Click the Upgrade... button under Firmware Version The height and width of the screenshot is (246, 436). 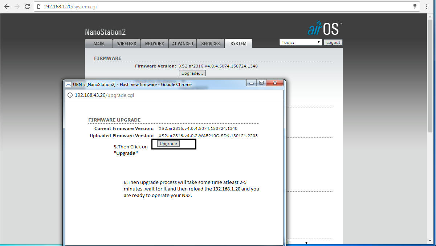(x=192, y=73)
